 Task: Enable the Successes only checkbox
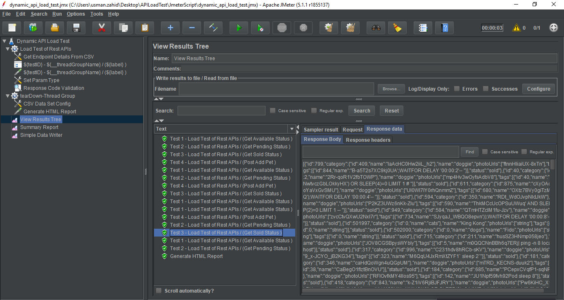(x=486, y=89)
